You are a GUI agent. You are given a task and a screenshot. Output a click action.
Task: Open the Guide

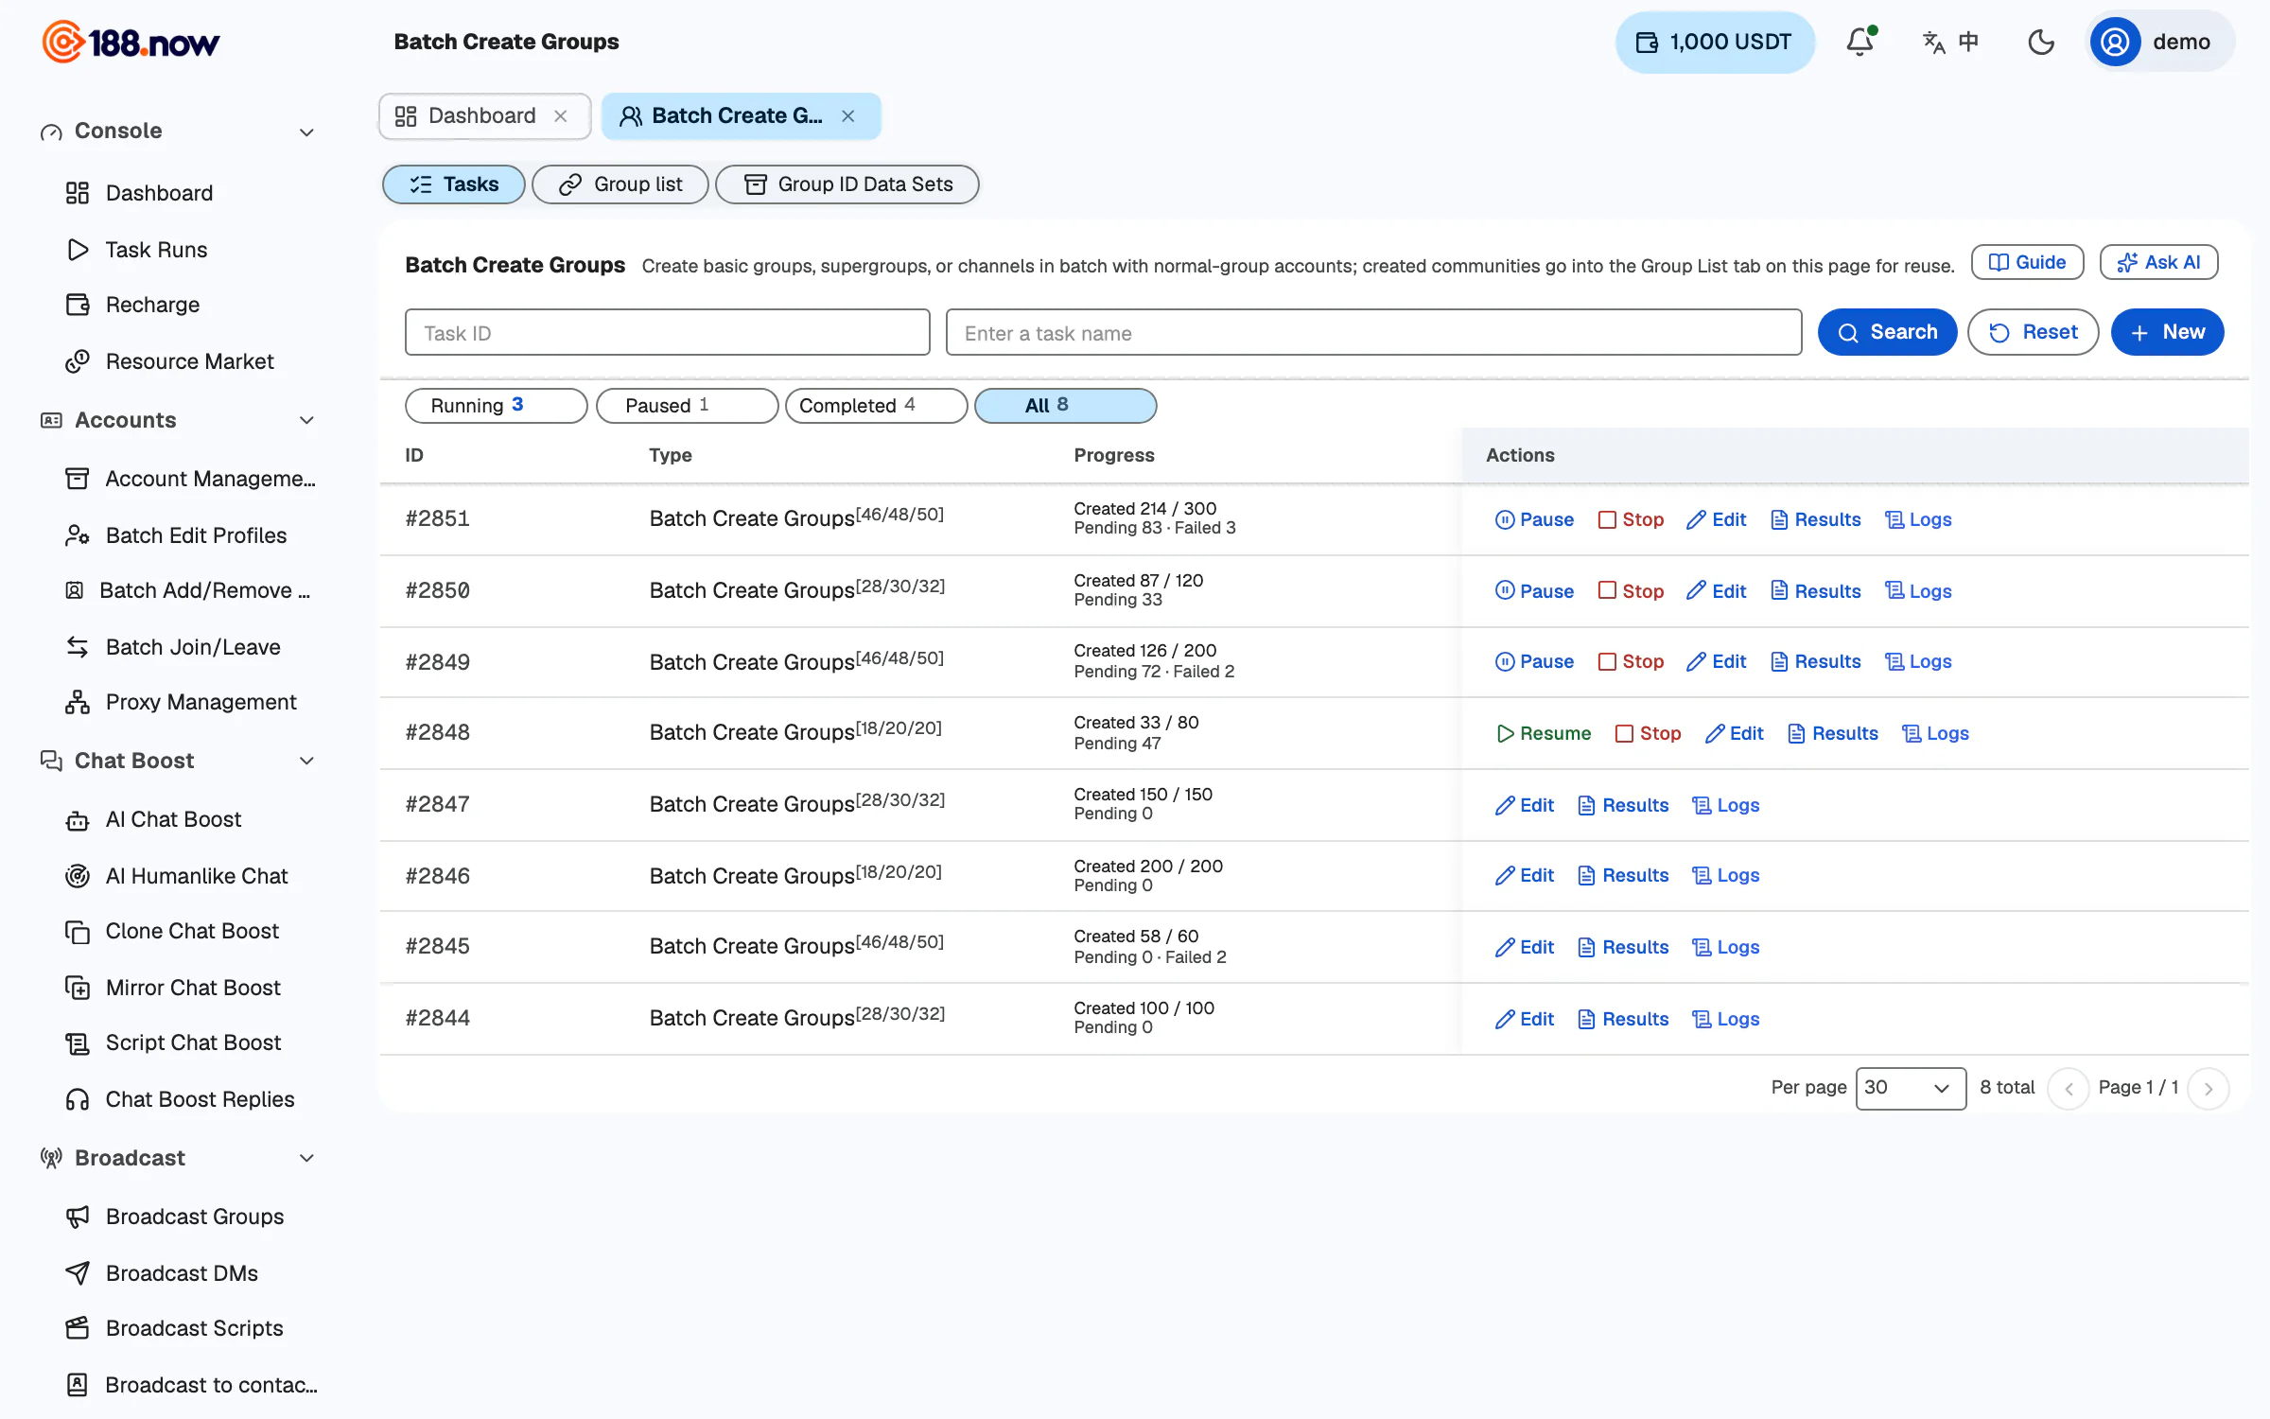(2027, 262)
